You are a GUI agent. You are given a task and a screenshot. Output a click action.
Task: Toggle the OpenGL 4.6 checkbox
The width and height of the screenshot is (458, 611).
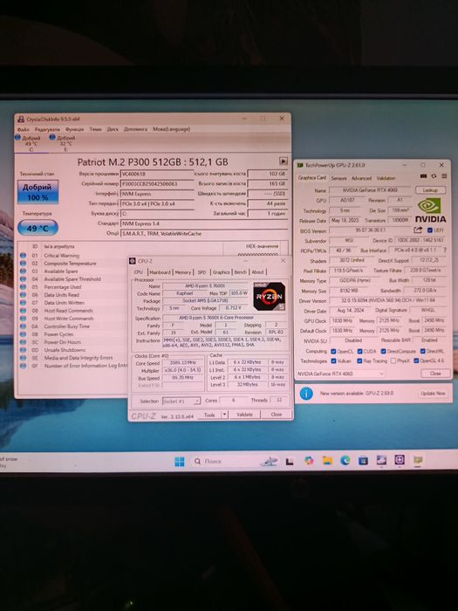[x=416, y=360]
